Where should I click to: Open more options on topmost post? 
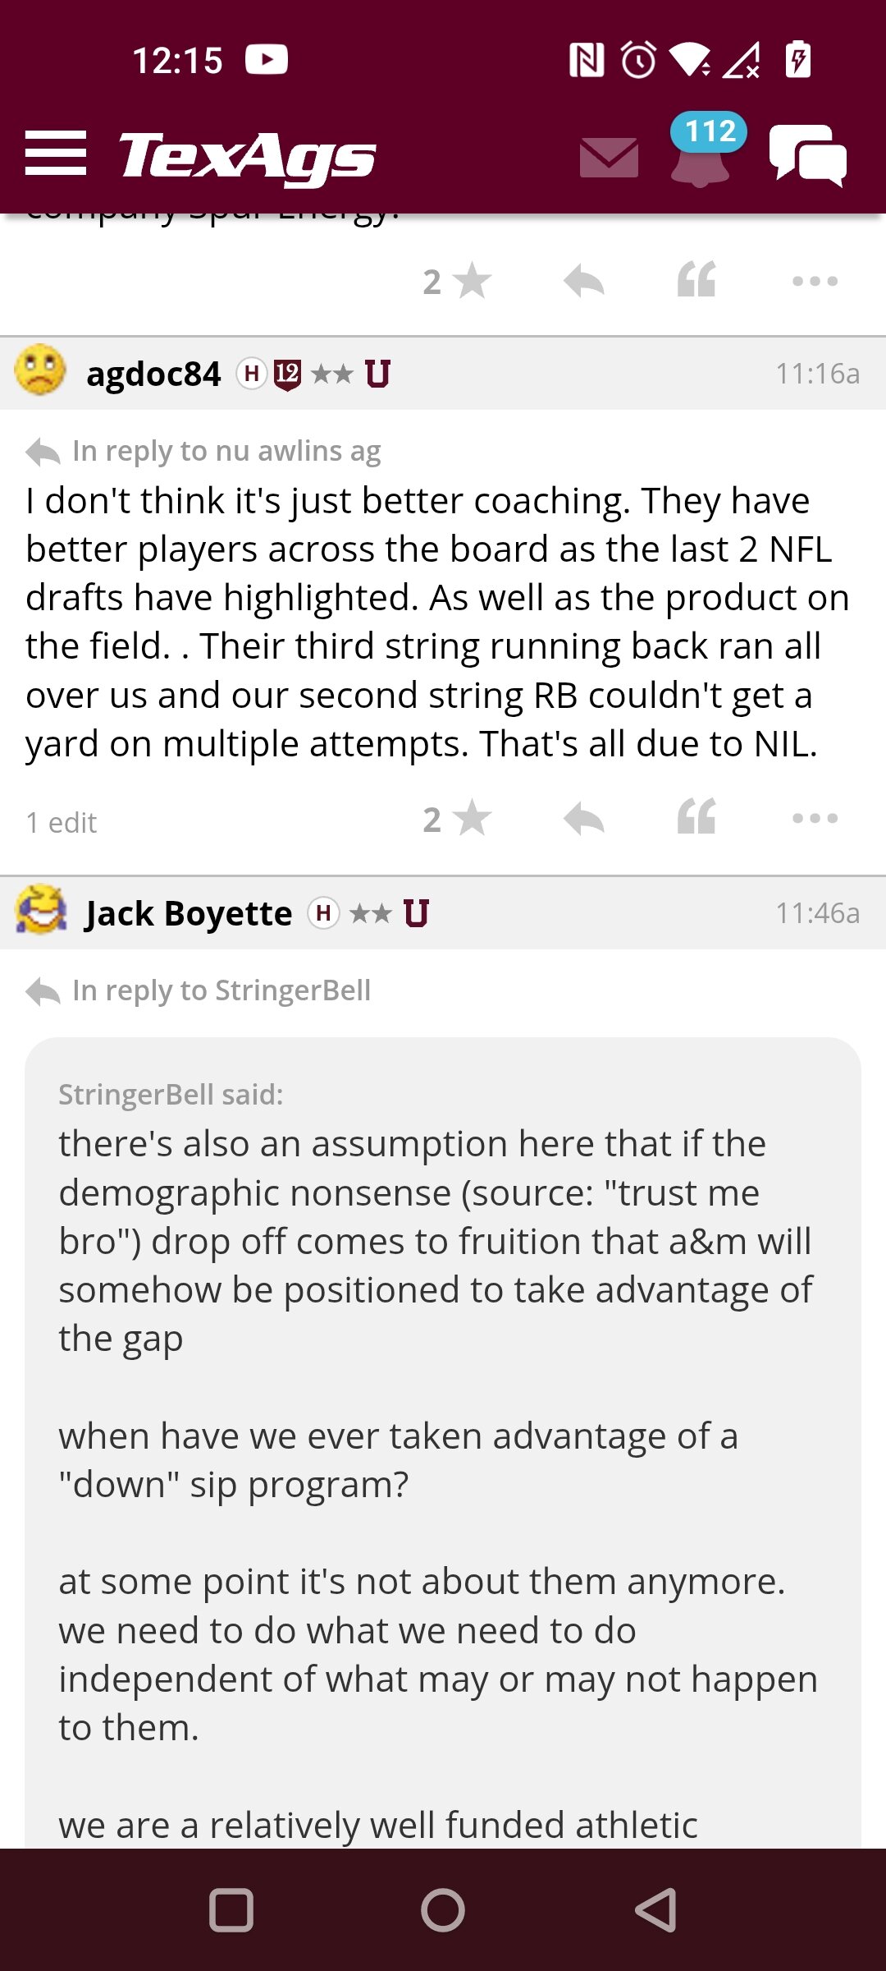(815, 281)
